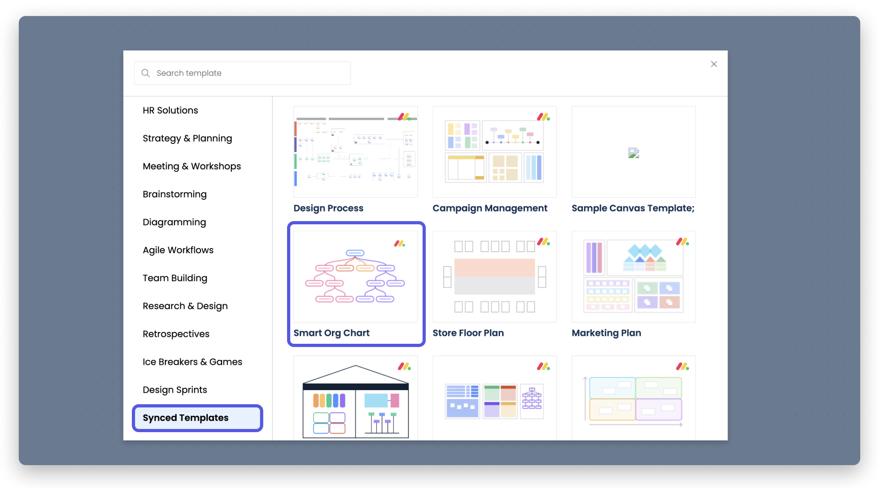Close the template picker dialog
The height and width of the screenshot is (488, 879).
(x=714, y=64)
